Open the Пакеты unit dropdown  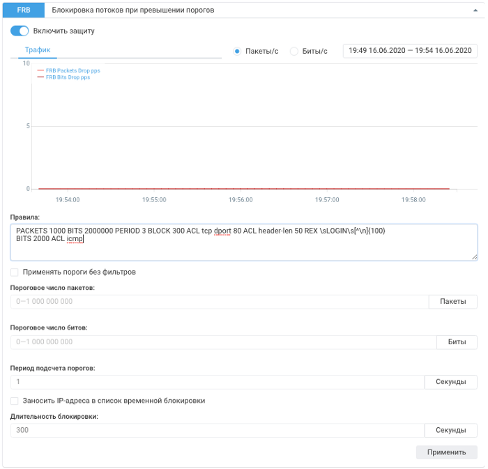(452, 302)
